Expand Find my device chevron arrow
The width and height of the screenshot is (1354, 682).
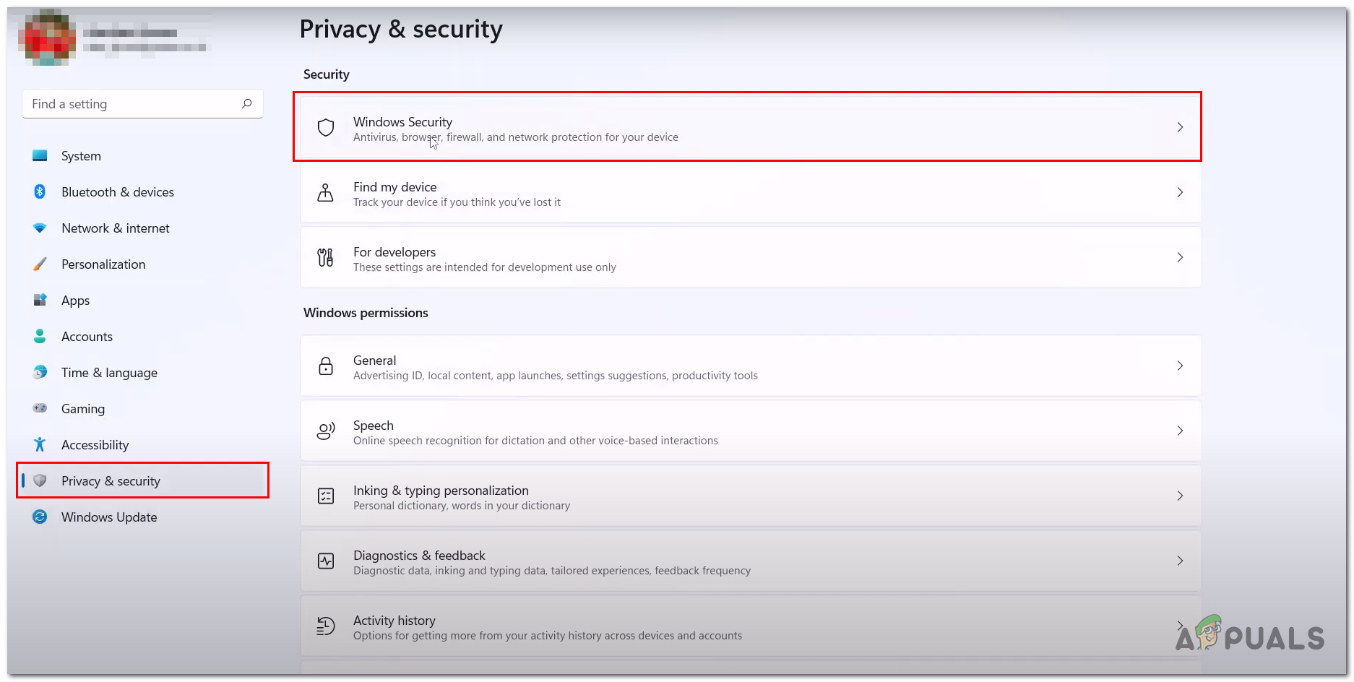1180,193
